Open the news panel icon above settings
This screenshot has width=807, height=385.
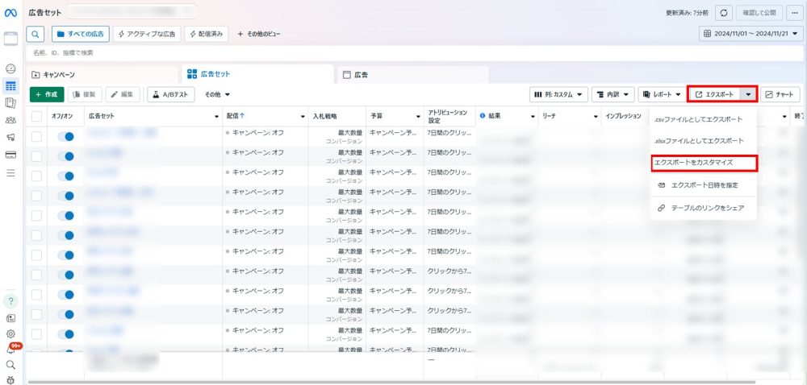10,318
